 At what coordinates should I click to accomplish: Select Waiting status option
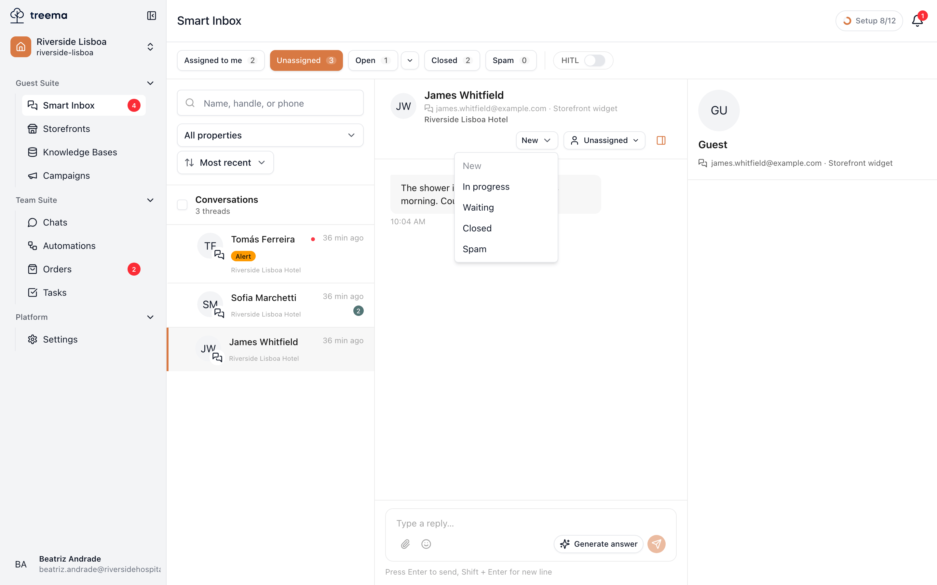[506, 208]
